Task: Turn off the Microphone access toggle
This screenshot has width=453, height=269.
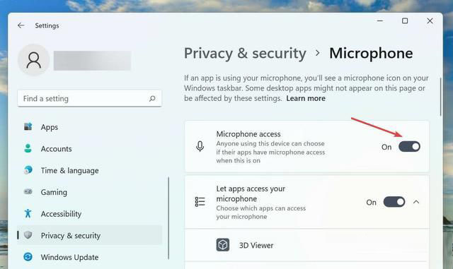Action: [409, 147]
